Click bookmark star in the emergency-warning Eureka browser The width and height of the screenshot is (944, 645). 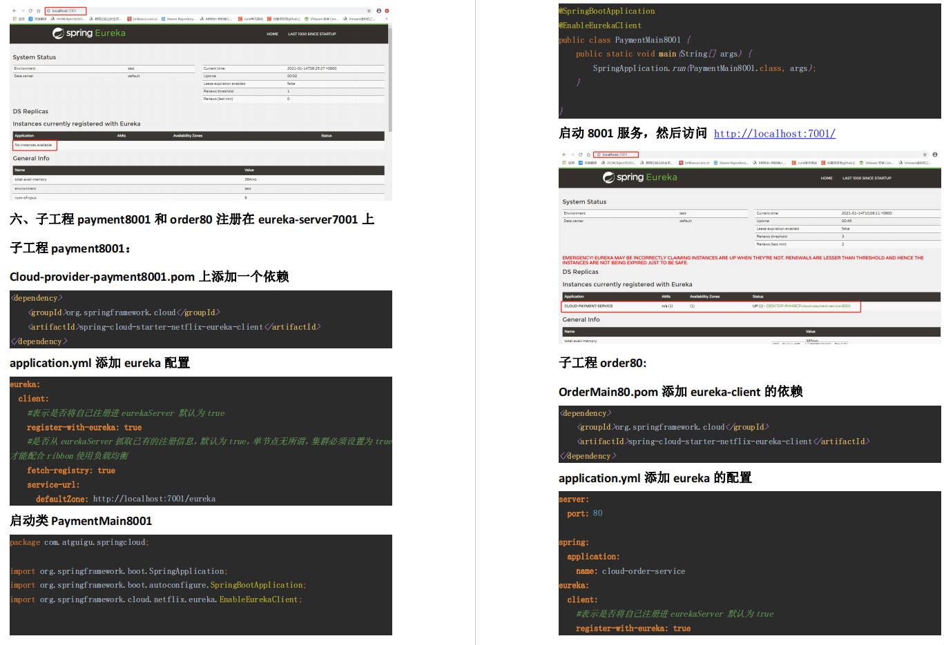(x=925, y=155)
